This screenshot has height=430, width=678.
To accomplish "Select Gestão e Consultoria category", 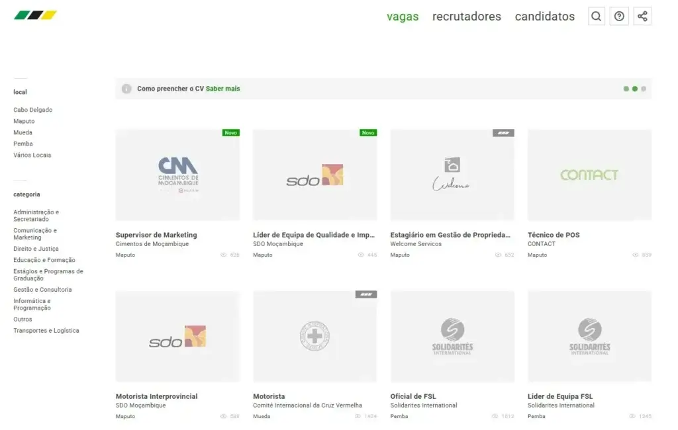I will pos(42,290).
